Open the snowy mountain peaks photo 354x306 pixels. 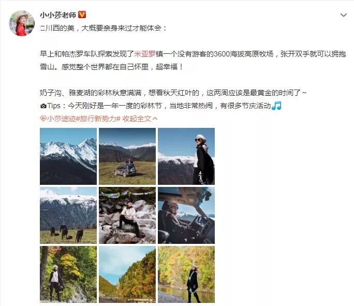68,156
